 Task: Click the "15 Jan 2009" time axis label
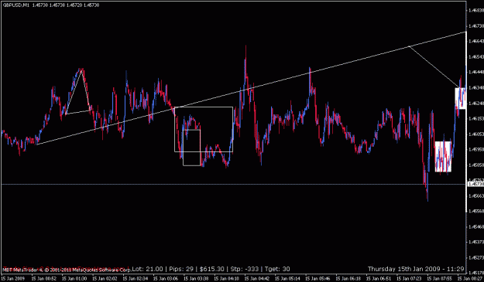(x=12, y=279)
